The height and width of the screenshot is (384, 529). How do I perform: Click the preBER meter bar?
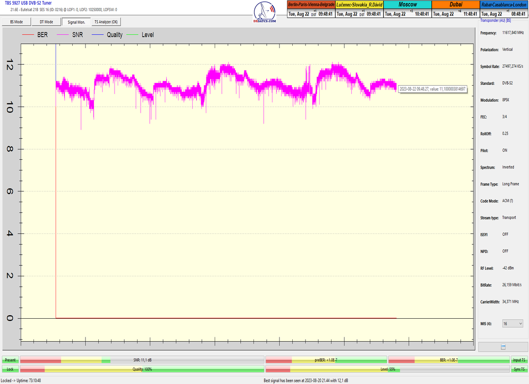pos(326,360)
